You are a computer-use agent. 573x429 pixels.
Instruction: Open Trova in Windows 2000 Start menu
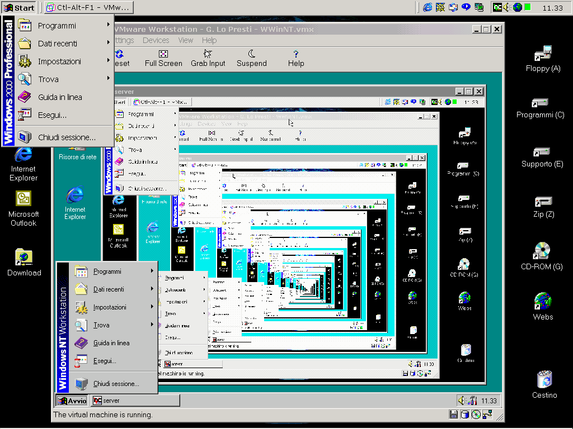64,79
